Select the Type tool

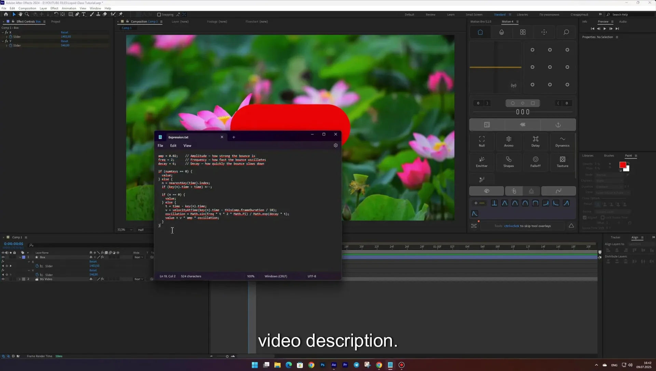click(84, 14)
